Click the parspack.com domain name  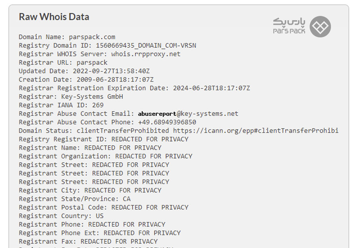(92, 37)
